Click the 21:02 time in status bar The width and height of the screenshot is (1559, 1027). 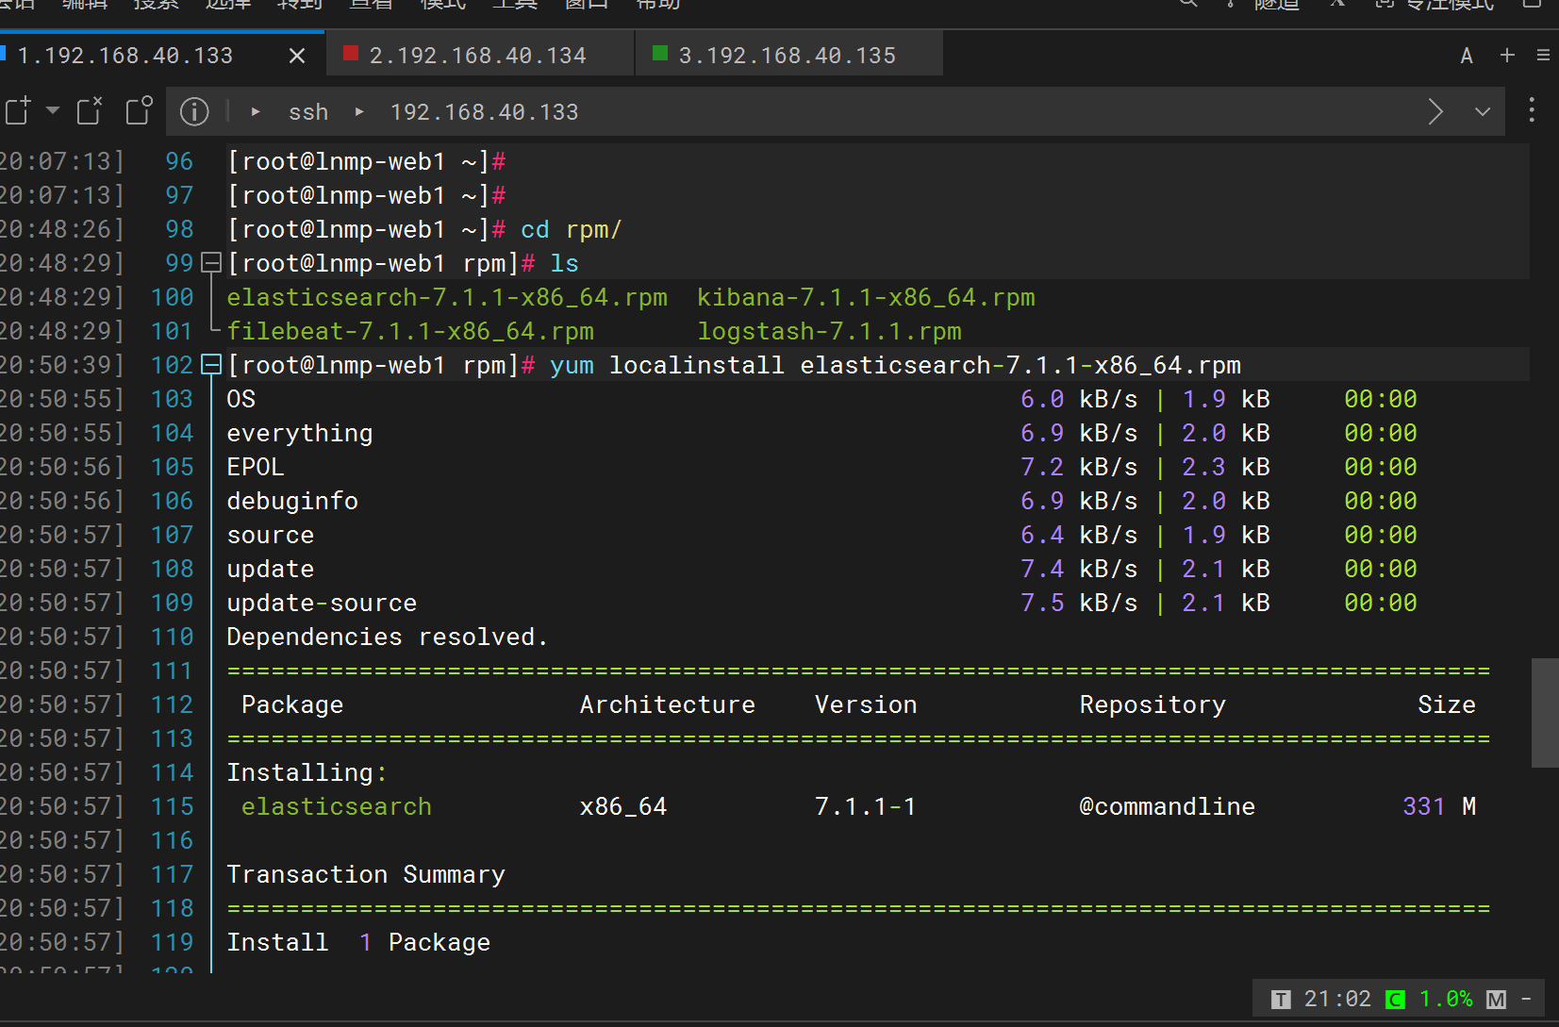(1337, 999)
